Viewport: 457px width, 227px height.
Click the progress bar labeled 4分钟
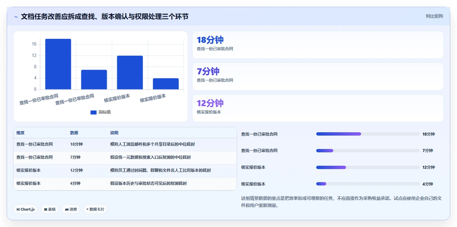(x=368, y=184)
